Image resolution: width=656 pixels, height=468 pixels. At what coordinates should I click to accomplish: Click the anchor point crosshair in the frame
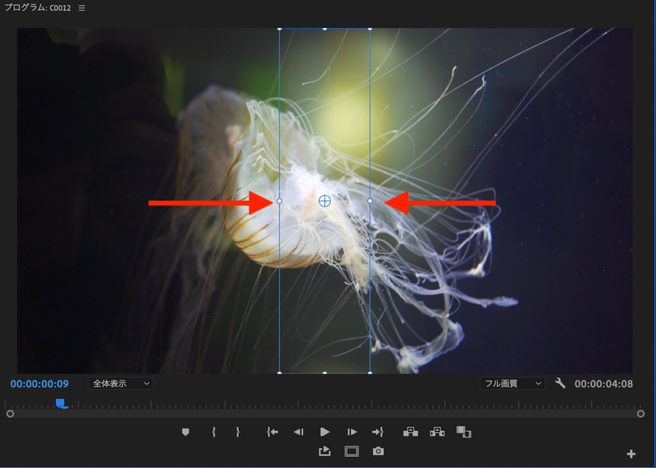coord(325,201)
